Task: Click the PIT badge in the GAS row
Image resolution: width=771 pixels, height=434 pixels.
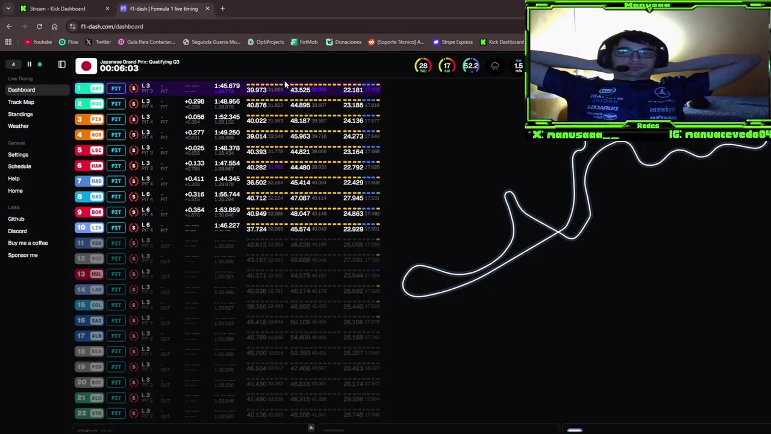Action: (x=116, y=197)
